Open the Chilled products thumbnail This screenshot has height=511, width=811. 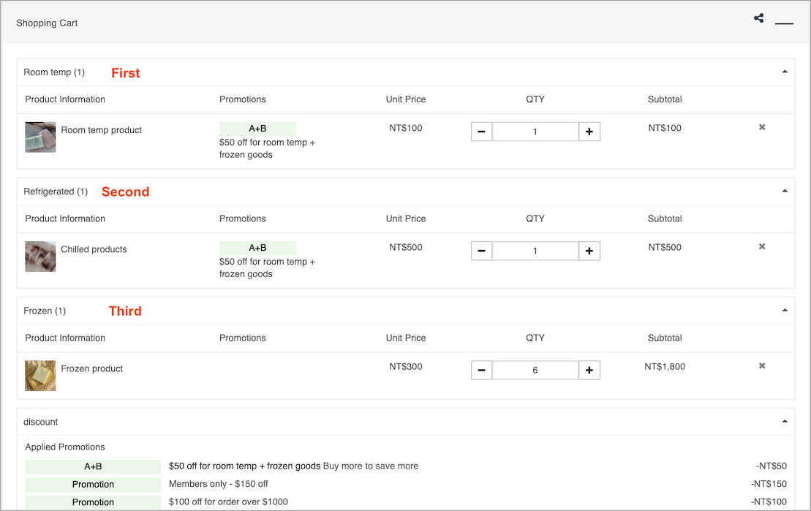pos(40,257)
